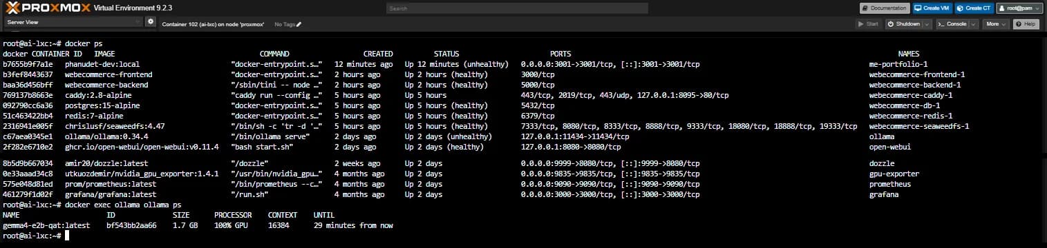
Task: Click Create CT
Action: [x=974, y=8]
